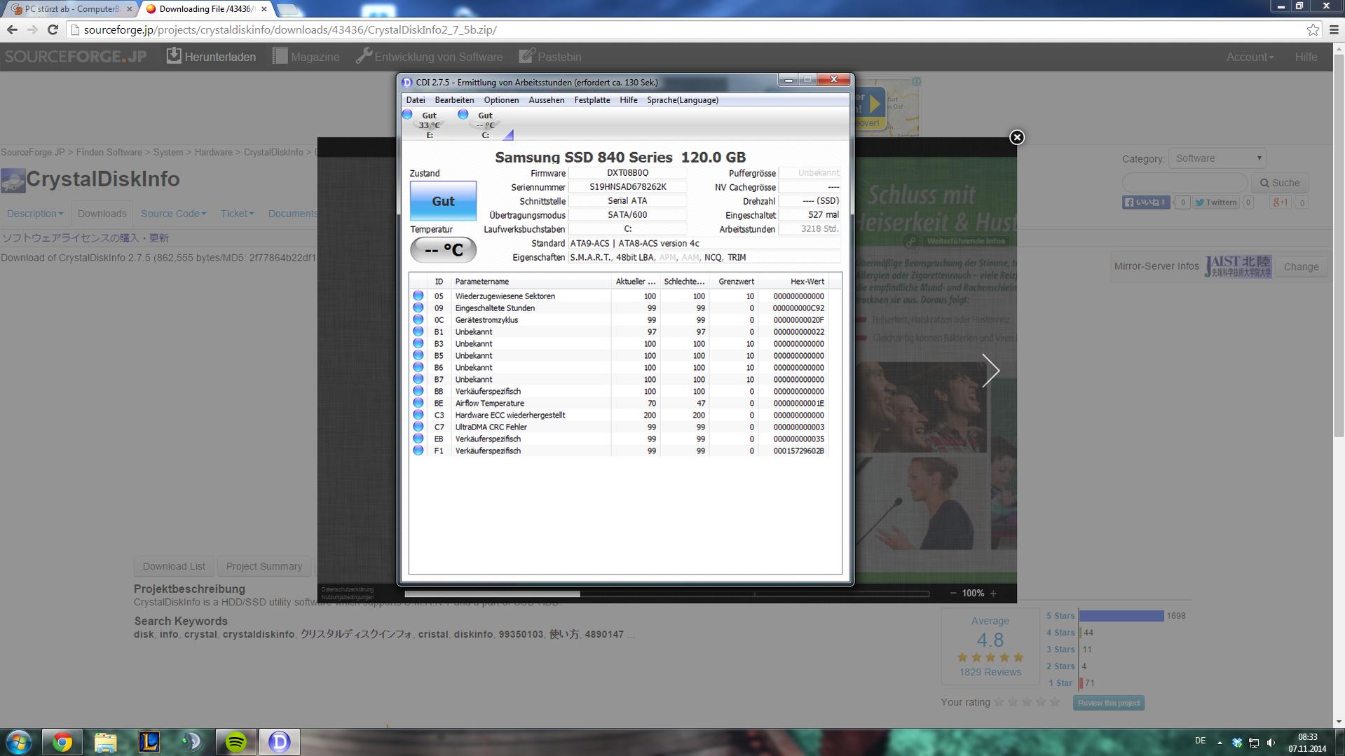Expand the Source Code dropdown tab

point(173,214)
